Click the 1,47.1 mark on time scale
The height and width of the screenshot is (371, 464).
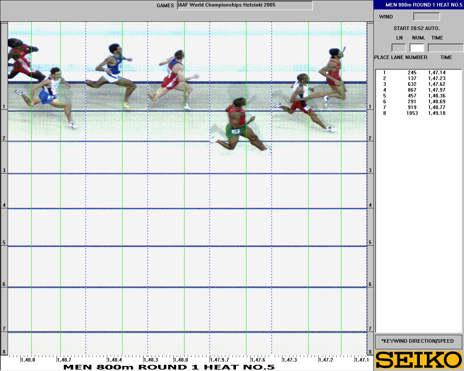361,360
